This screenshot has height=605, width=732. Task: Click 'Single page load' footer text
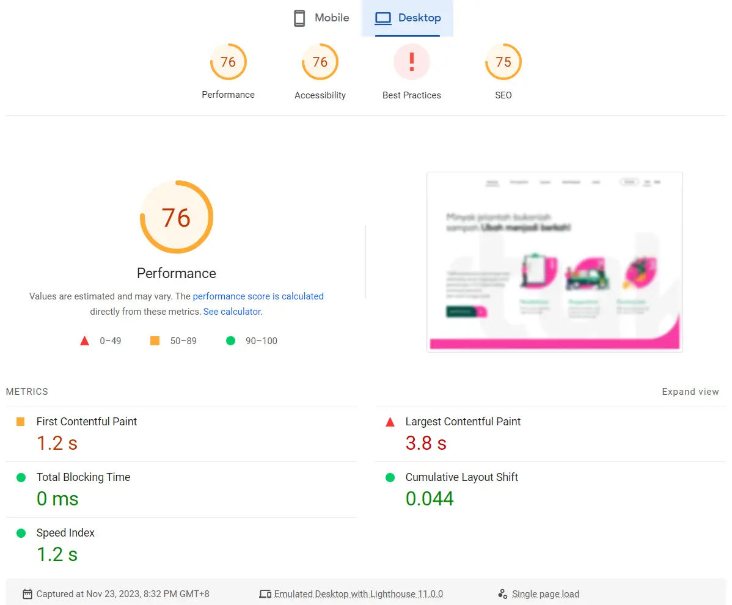(x=545, y=594)
